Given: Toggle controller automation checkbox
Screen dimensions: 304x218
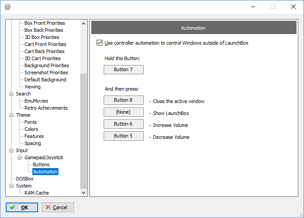Looking at the screenshot, I should tap(99, 43).
